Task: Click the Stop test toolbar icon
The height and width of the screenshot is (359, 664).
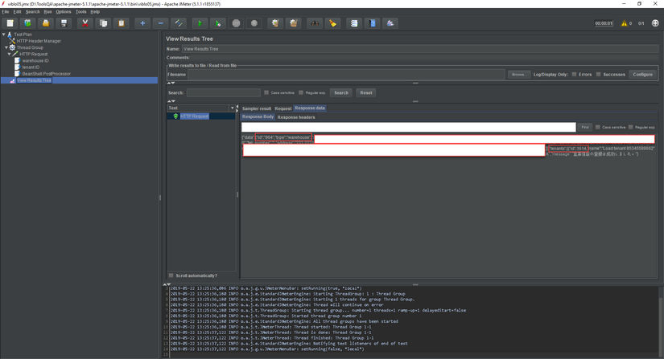Action: 236,23
